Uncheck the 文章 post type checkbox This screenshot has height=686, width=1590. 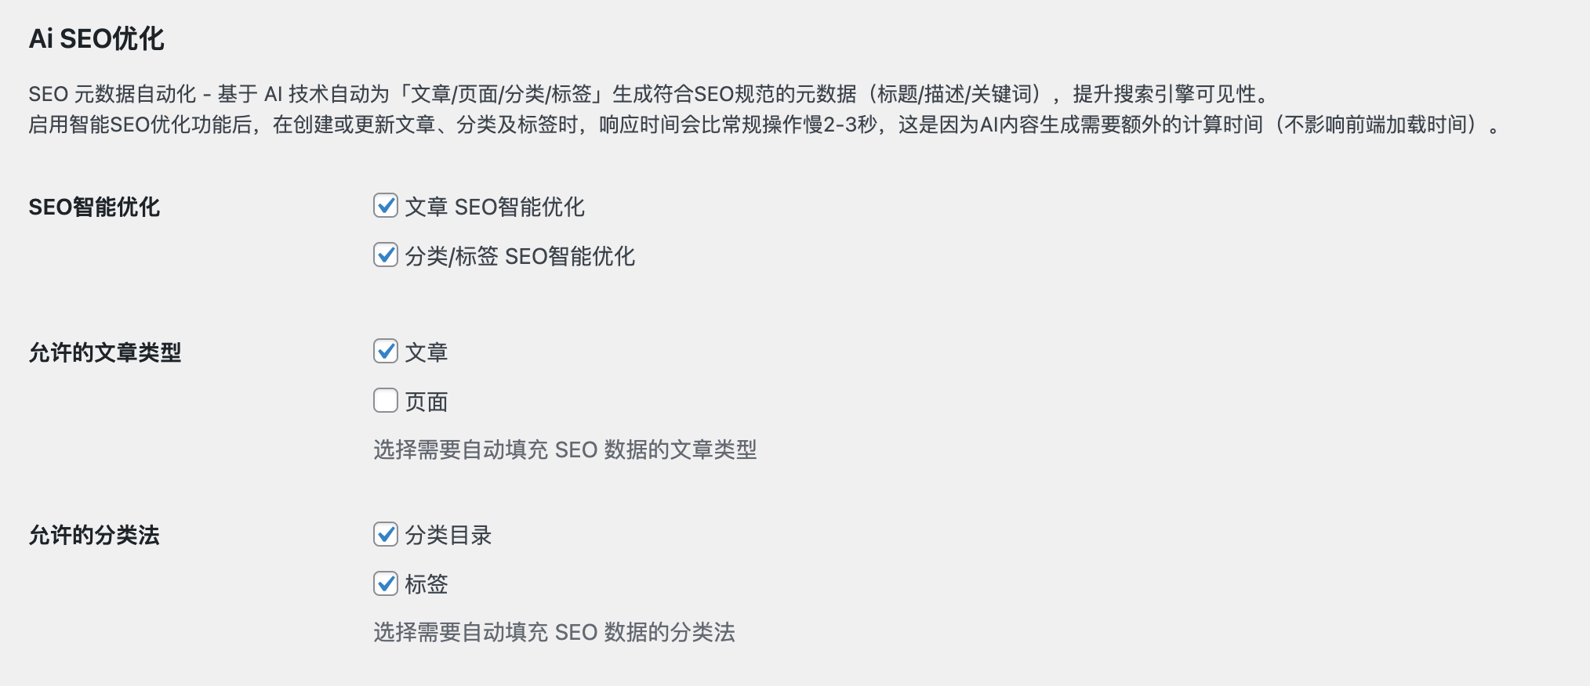(x=385, y=352)
